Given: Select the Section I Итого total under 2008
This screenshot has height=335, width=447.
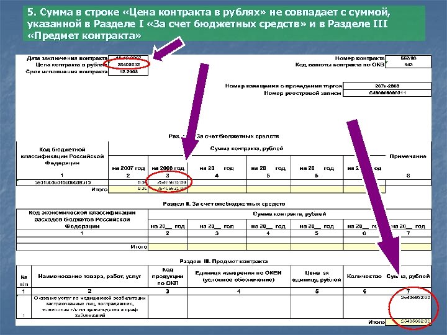Looking at the screenshot, I should (168, 189).
